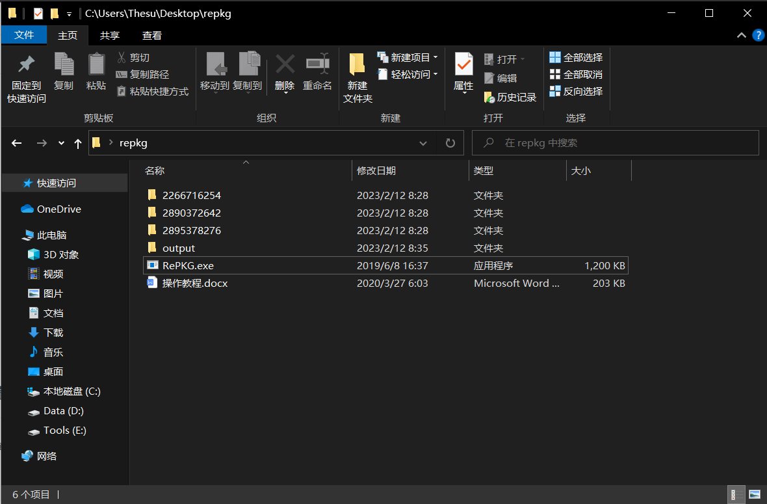The width and height of the screenshot is (767, 504).
Task: Click the properties icon in title bar quick access
Action: [38, 13]
